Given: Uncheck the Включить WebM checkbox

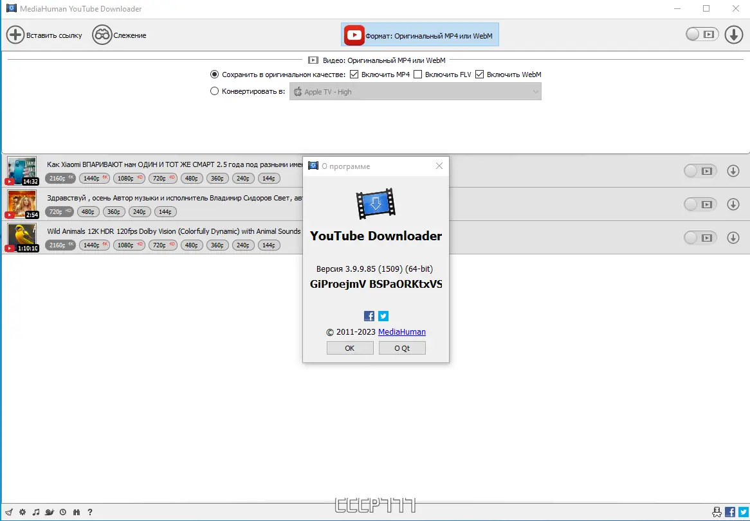Looking at the screenshot, I should point(479,74).
